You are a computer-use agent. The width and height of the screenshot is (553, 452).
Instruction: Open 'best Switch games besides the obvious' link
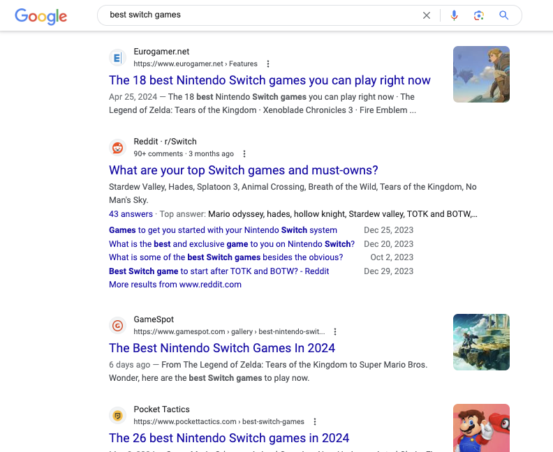click(x=226, y=257)
